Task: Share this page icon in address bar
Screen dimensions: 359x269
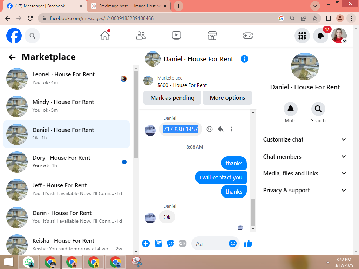Action: coord(304,18)
